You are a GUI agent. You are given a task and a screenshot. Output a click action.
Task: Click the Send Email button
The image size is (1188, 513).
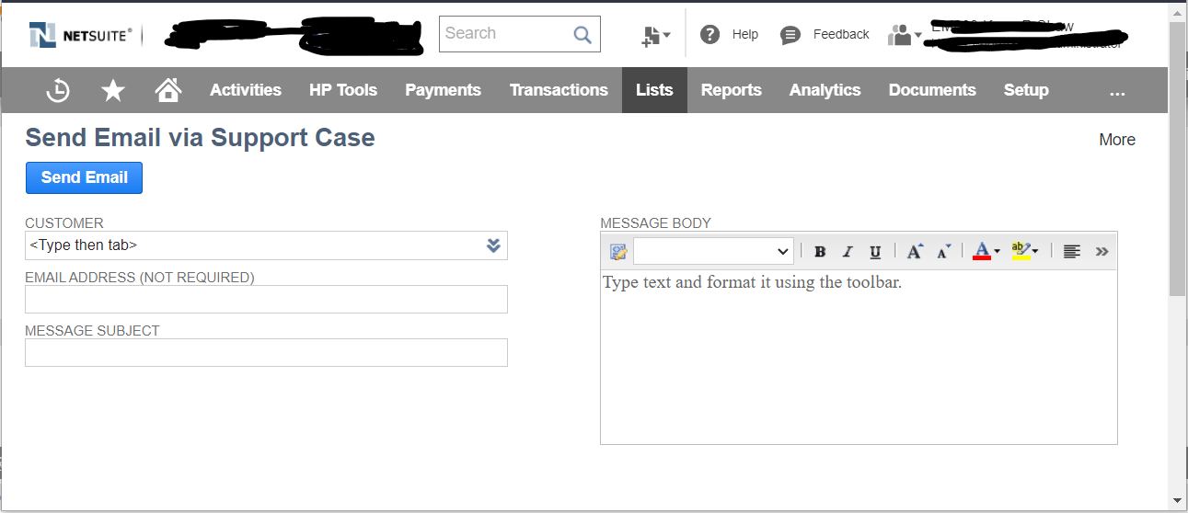tap(84, 178)
